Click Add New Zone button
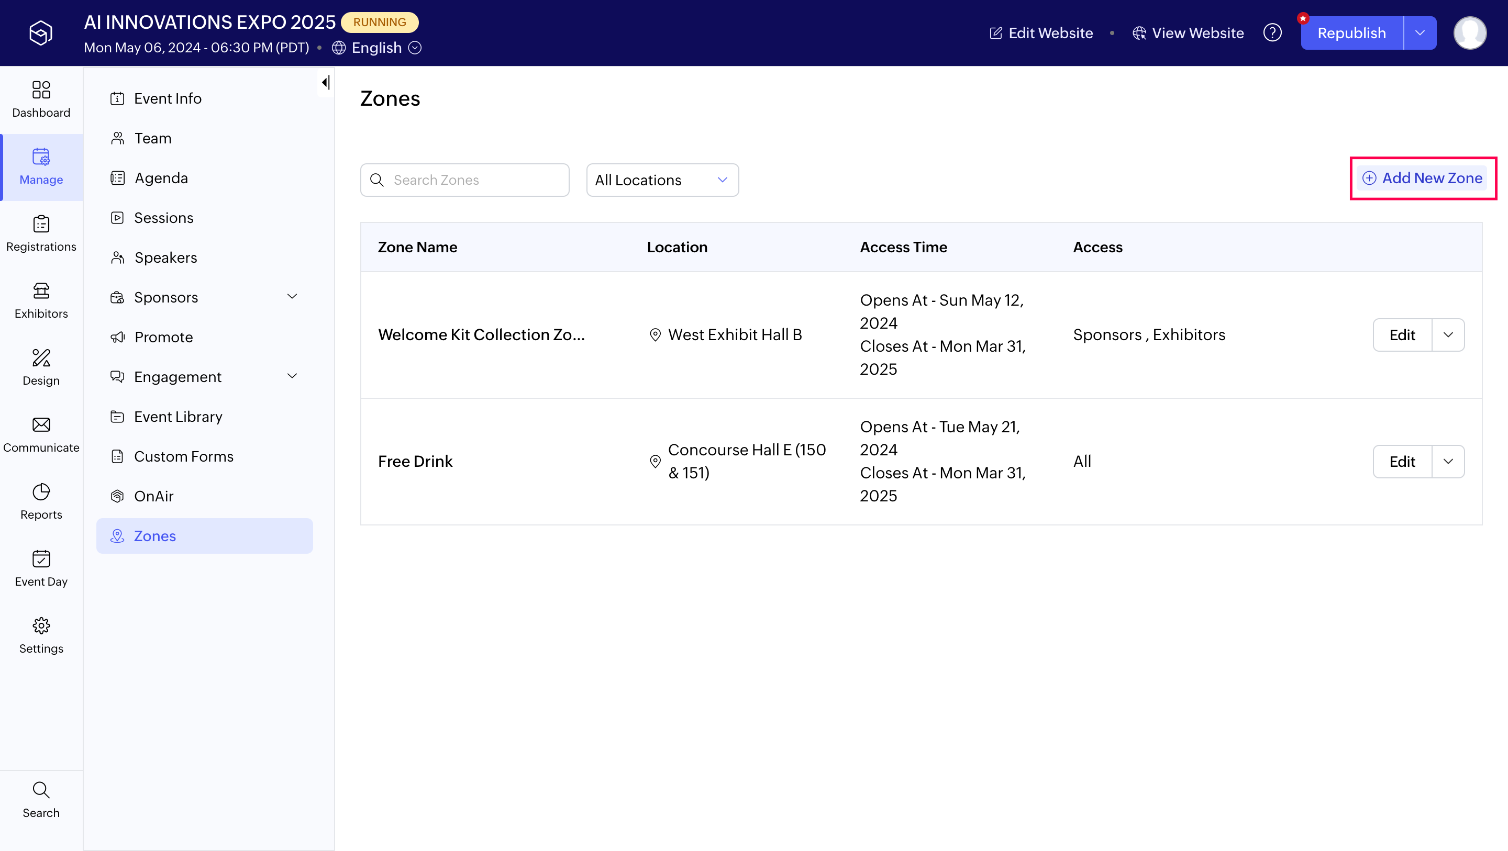 pos(1423,178)
